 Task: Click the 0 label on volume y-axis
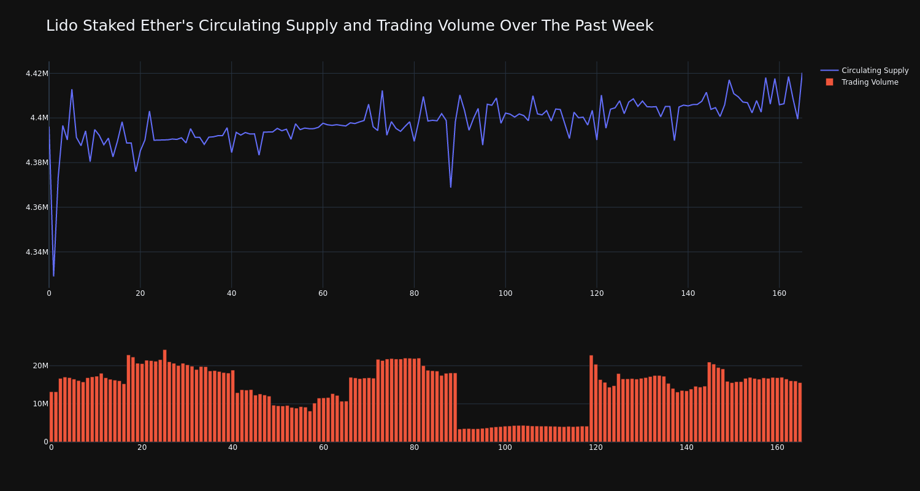coord(46,442)
